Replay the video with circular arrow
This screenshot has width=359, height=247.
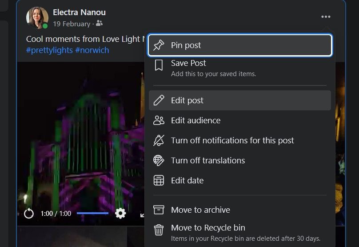coord(29,214)
